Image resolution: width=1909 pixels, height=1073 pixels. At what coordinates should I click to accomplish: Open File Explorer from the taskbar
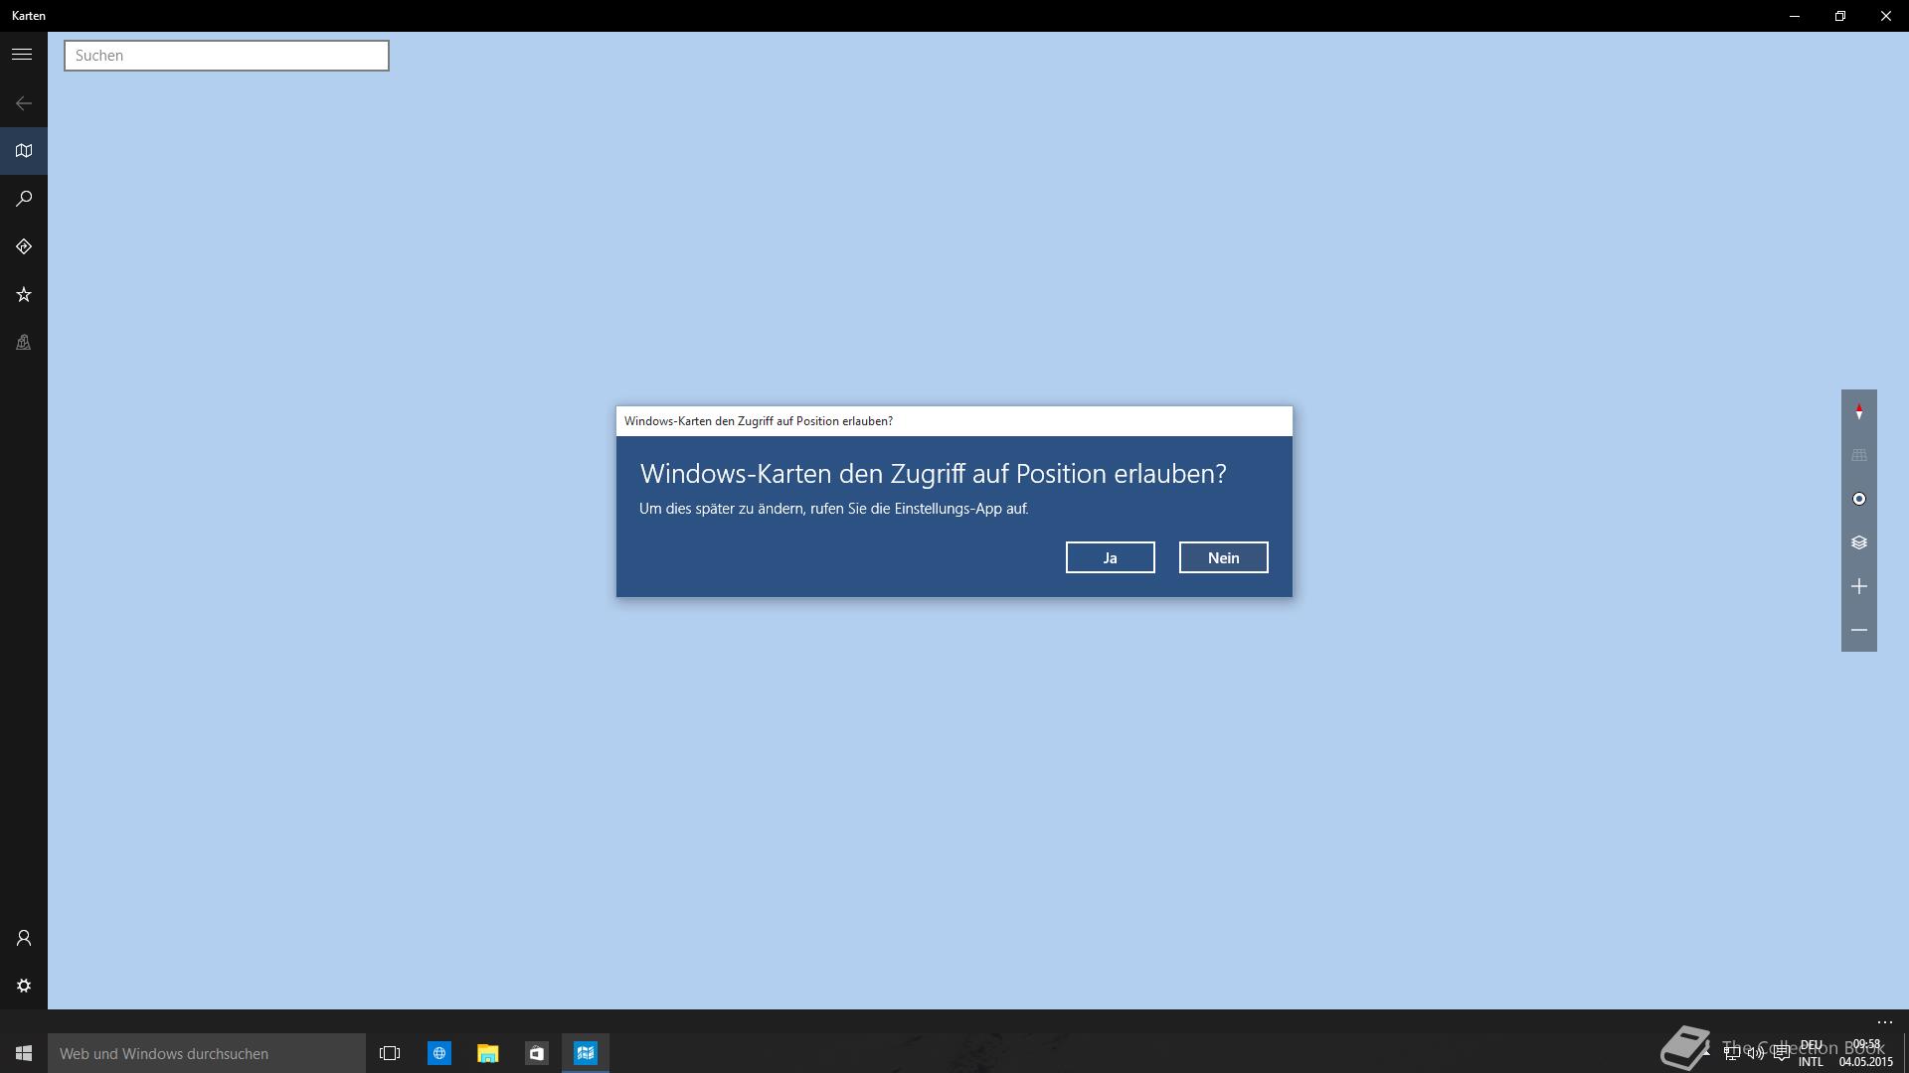tap(487, 1053)
